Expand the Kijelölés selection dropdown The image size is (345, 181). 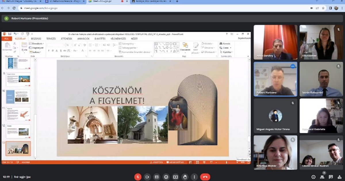pyautogui.click(x=227, y=52)
